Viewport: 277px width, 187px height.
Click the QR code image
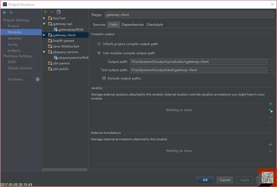pos(267,178)
